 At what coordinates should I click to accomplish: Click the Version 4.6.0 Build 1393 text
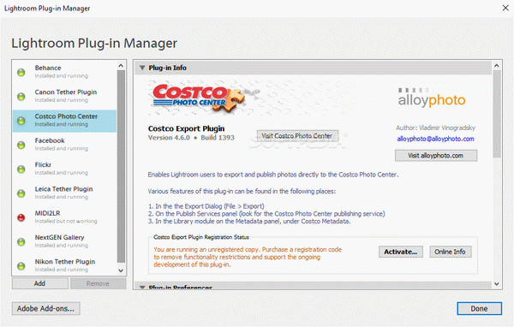[x=191, y=138]
